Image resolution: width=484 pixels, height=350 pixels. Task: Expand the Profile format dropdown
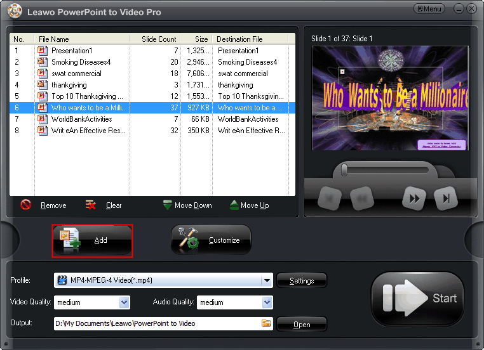[267, 280]
